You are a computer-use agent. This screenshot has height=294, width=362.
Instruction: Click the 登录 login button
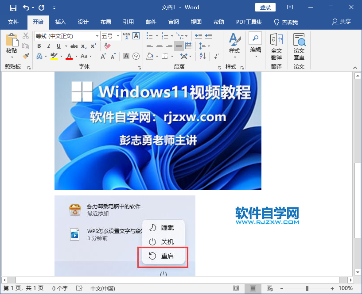point(265,7)
